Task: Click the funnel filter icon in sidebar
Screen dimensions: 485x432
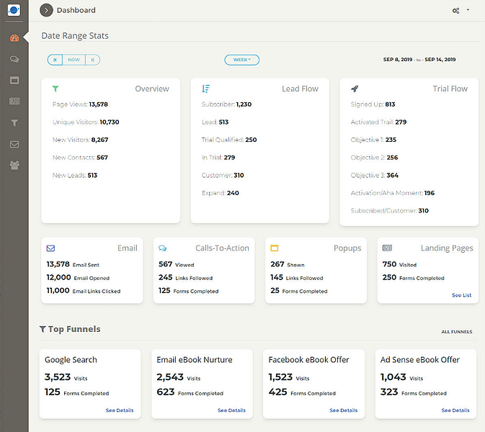Action: coord(14,122)
